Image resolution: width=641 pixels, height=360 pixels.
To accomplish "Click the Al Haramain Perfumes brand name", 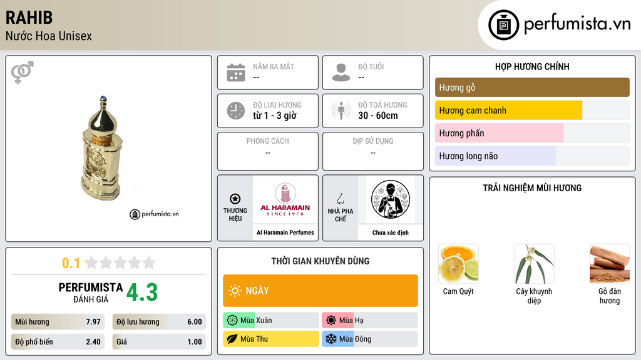I will coord(285,232).
